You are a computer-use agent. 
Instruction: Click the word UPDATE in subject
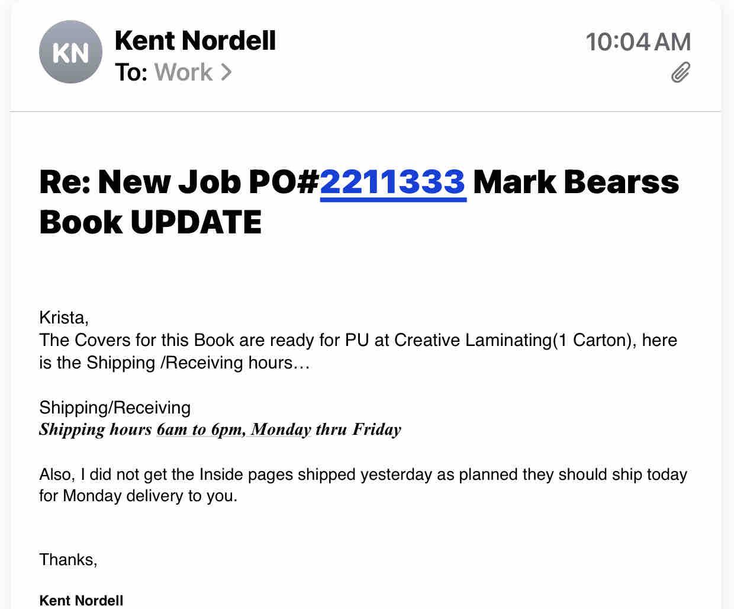[x=195, y=223]
